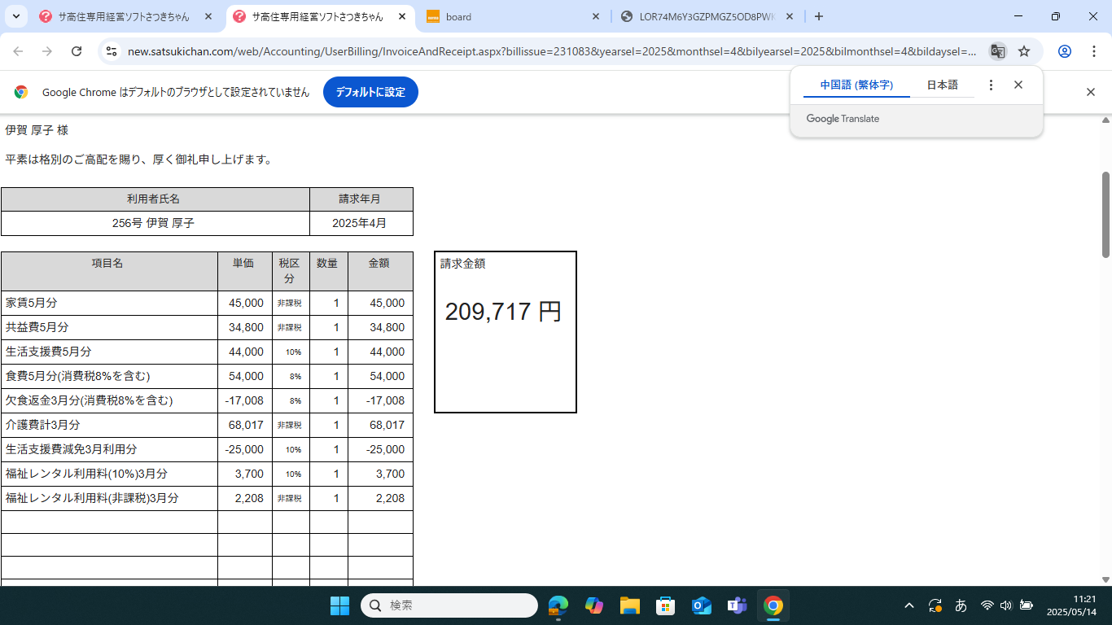The height and width of the screenshot is (625, 1112).
Task: Click the Google Translate icon in address bar
Action: 997,51
